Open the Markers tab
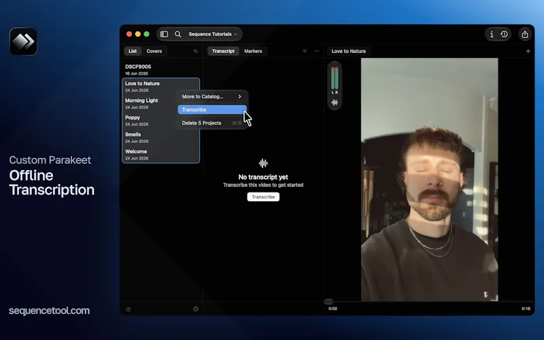Image resolution: width=544 pixels, height=340 pixels. click(x=253, y=51)
